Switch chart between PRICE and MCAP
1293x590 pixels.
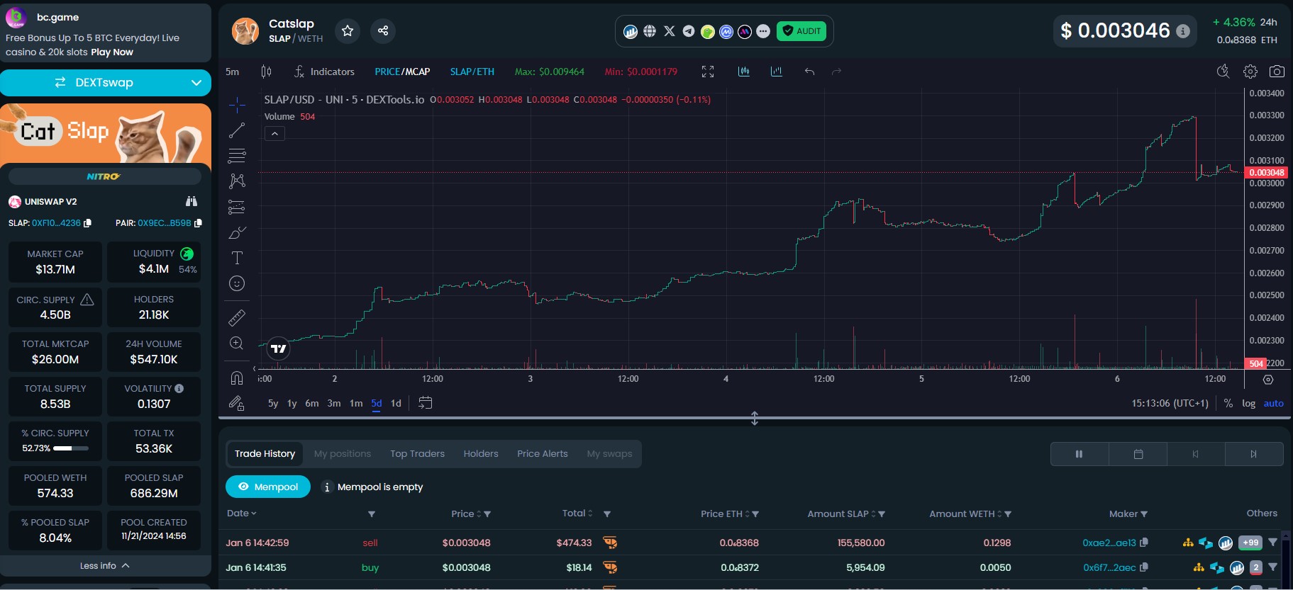point(402,72)
